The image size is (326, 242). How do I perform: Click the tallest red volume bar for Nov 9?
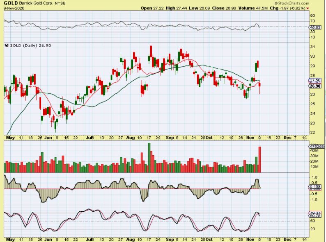(259, 159)
